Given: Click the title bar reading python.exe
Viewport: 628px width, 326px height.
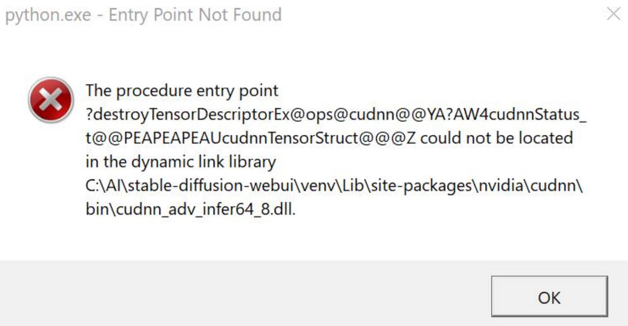Looking at the screenshot, I should 47,16.
